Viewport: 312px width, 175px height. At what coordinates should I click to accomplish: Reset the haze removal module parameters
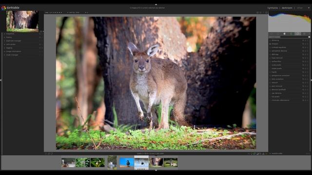coord(306,58)
